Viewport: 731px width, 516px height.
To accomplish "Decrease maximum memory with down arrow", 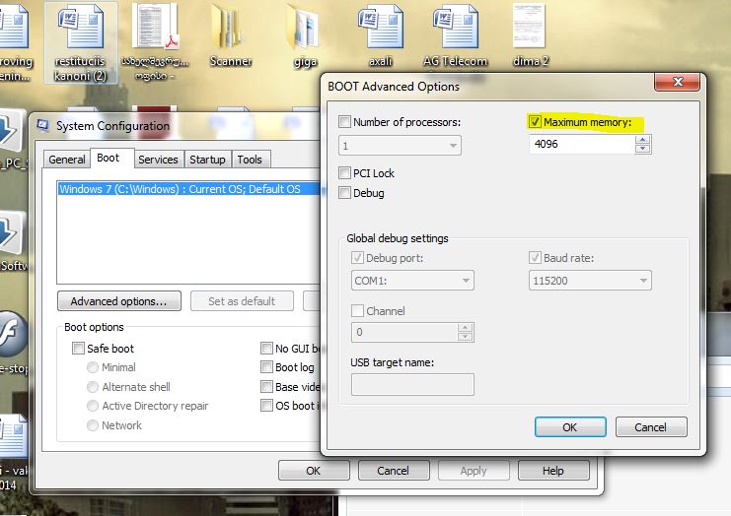I will (642, 149).
